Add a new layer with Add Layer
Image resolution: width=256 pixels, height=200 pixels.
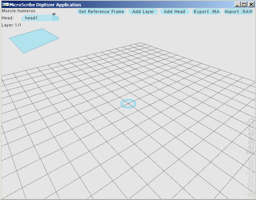pos(143,12)
